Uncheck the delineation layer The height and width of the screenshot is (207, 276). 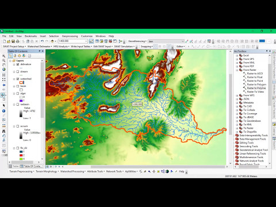tap(18, 64)
